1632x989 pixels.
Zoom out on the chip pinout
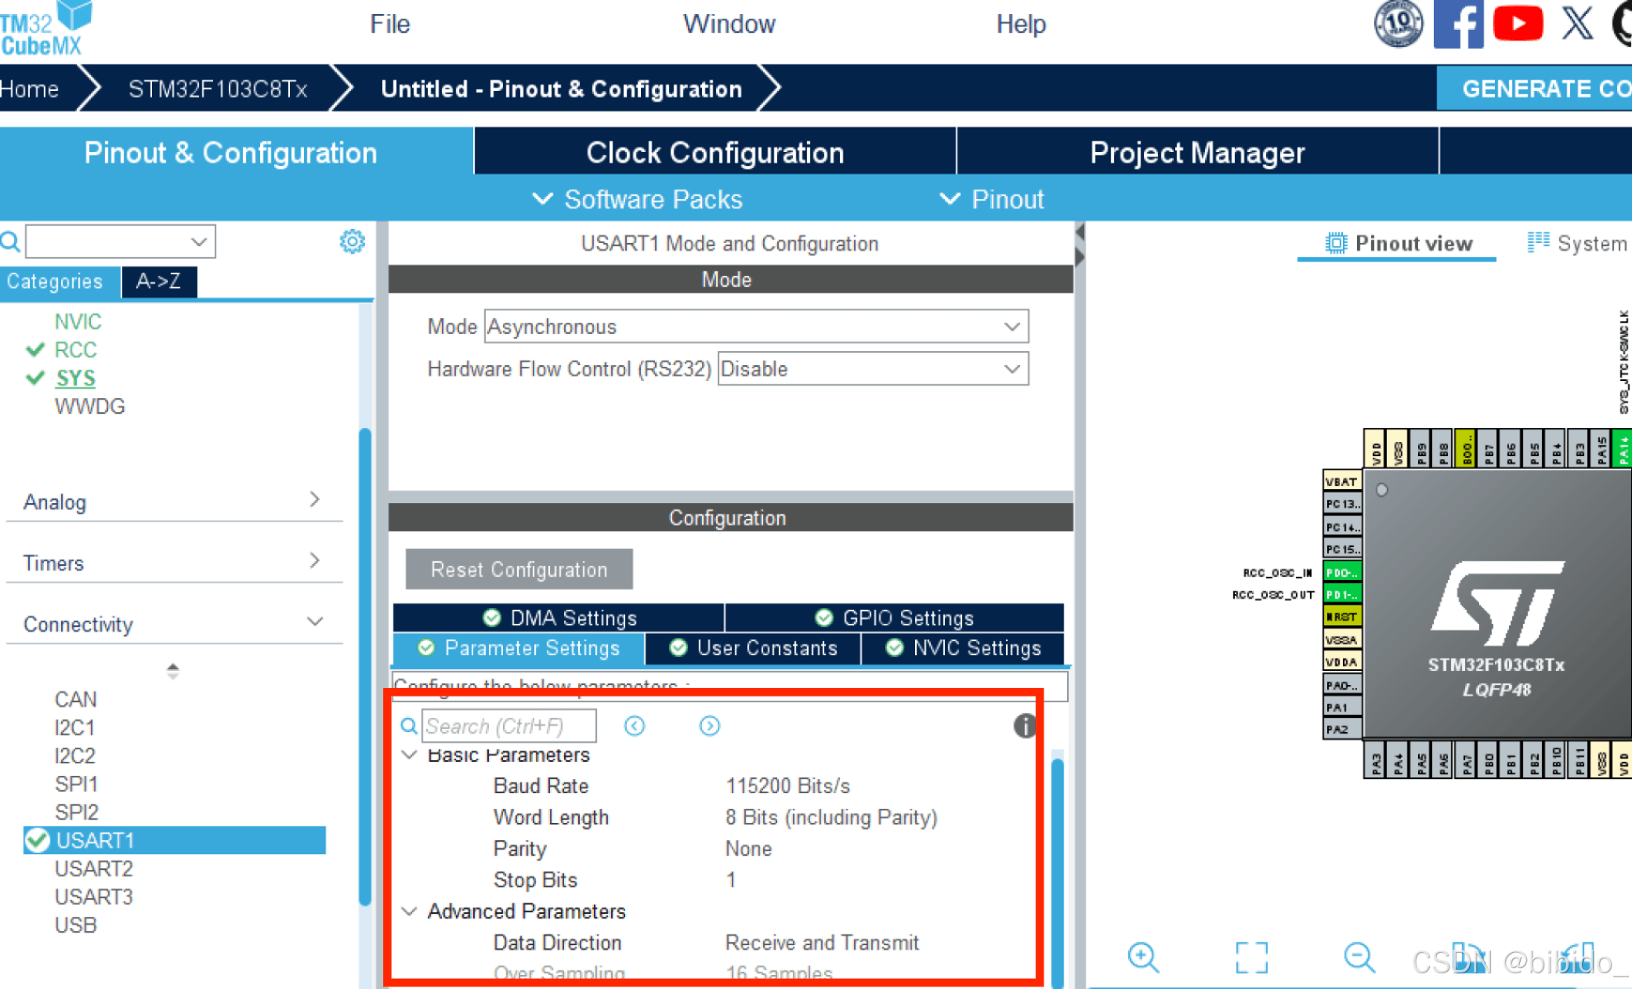coord(1359,957)
